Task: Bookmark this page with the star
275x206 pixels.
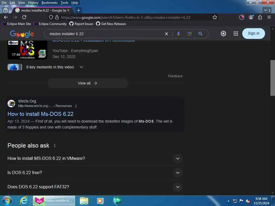Action: click(x=215, y=17)
